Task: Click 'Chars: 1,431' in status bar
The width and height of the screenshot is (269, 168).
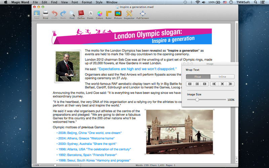Action: (157, 165)
